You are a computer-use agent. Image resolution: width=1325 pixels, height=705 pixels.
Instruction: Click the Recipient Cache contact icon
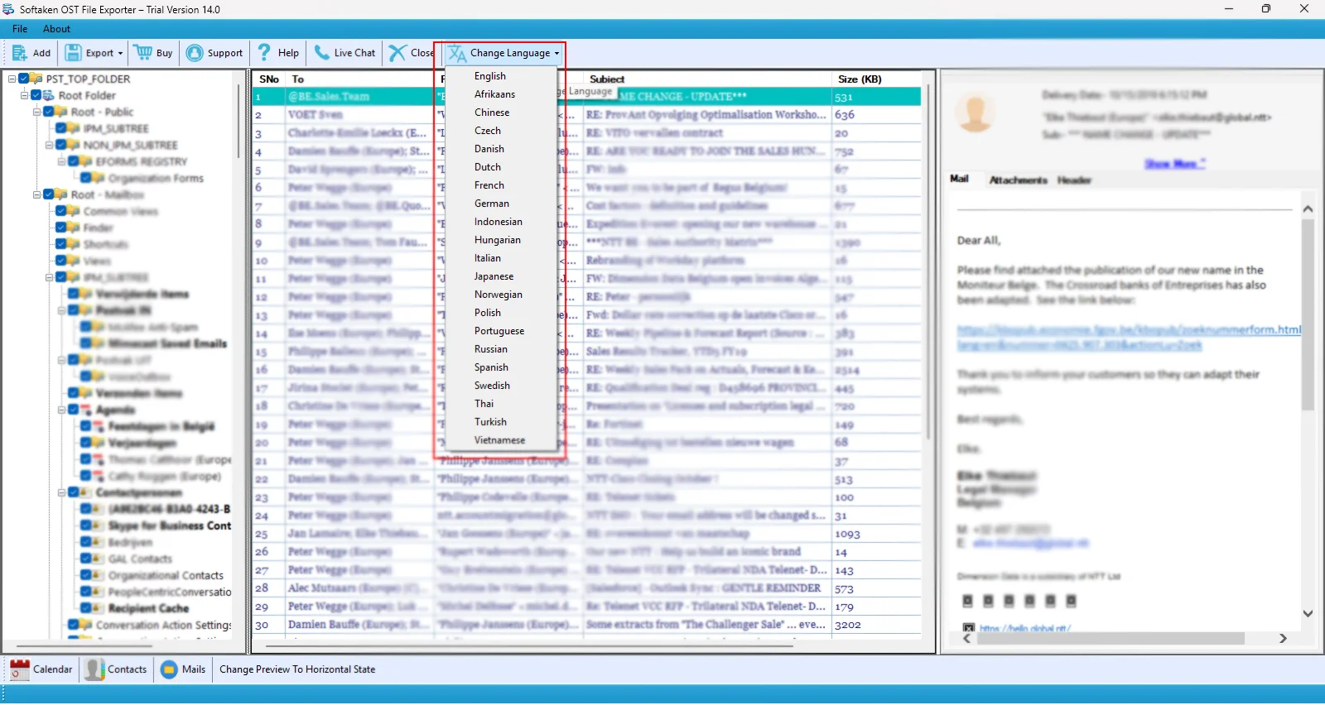coord(99,608)
